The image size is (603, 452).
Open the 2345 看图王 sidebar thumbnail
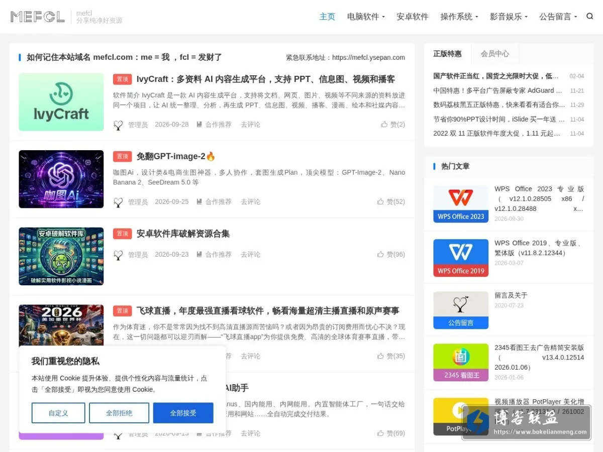pos(461,363)
